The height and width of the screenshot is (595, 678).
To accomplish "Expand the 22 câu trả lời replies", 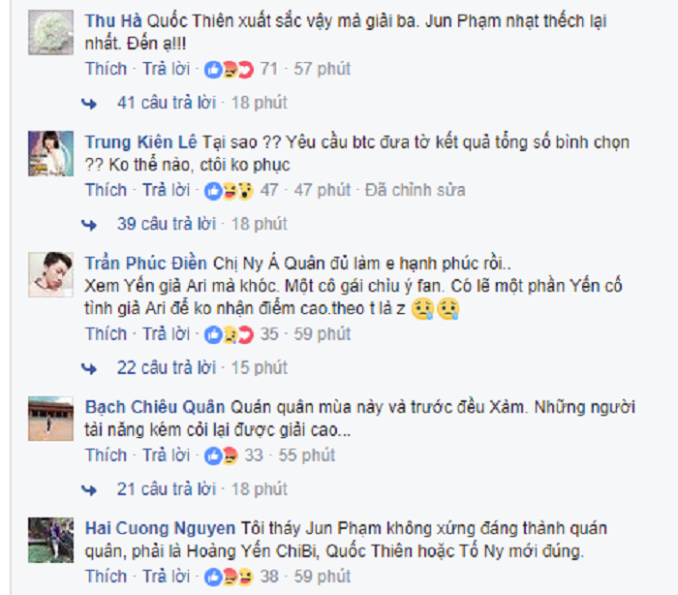I will (167, 368).
